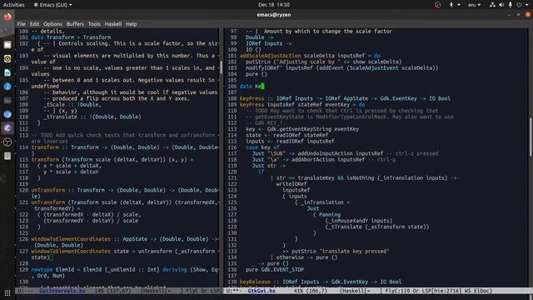Click the GuiInternals.hs buffer name in mode line
The height and width of the screenshot is (300, 533).
point(62,291)
